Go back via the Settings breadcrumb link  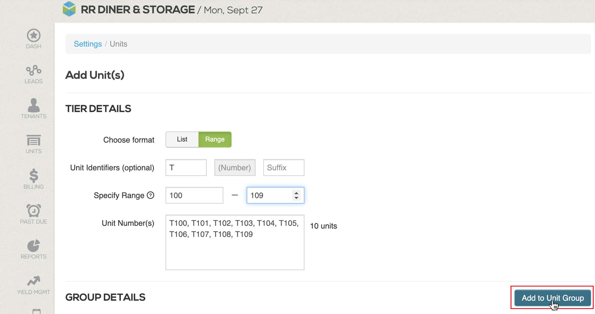point(88,44)
